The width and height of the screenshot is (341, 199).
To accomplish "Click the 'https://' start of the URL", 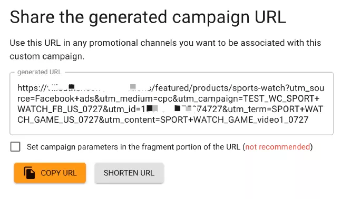I will pyautogui.click(x=31, y=88).
